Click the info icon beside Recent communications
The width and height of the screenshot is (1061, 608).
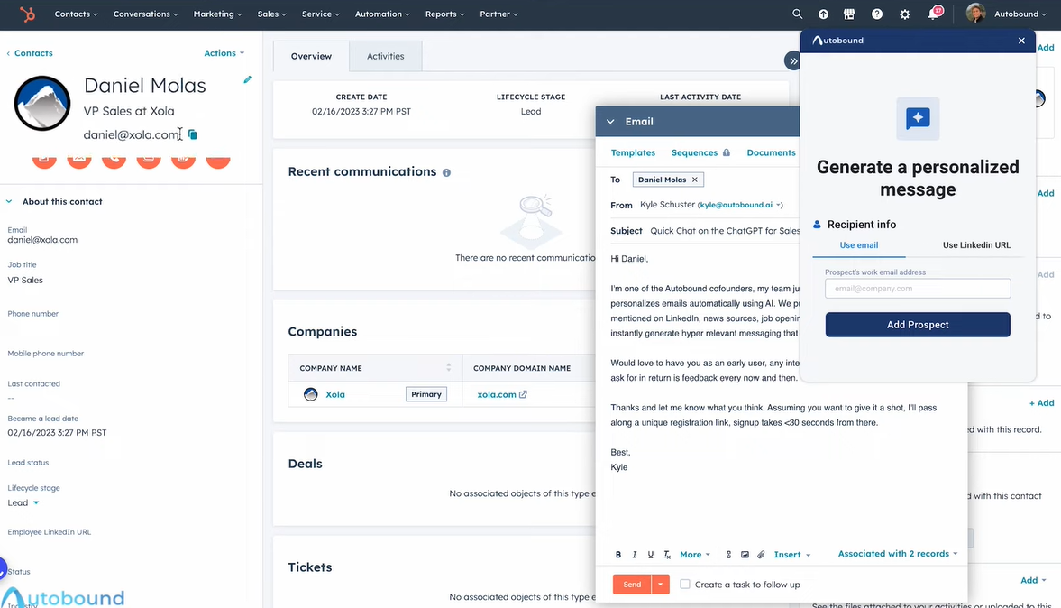[446, 172]
